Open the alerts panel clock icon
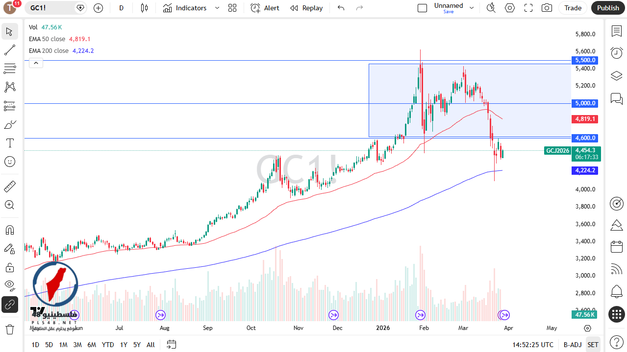The image size is (627, 352). point(616,53)
